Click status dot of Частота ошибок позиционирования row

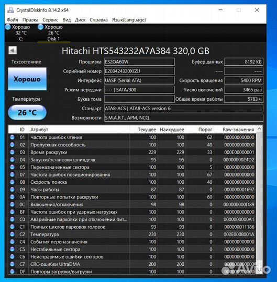tap(12, 174)
